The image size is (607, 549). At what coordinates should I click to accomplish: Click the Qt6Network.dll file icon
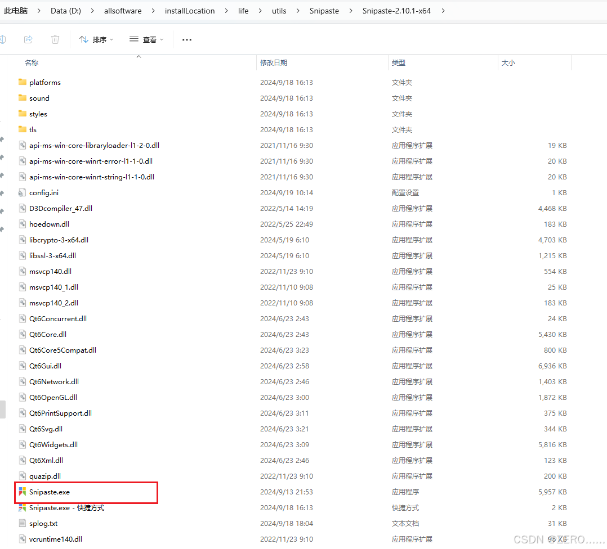[23, 381]
